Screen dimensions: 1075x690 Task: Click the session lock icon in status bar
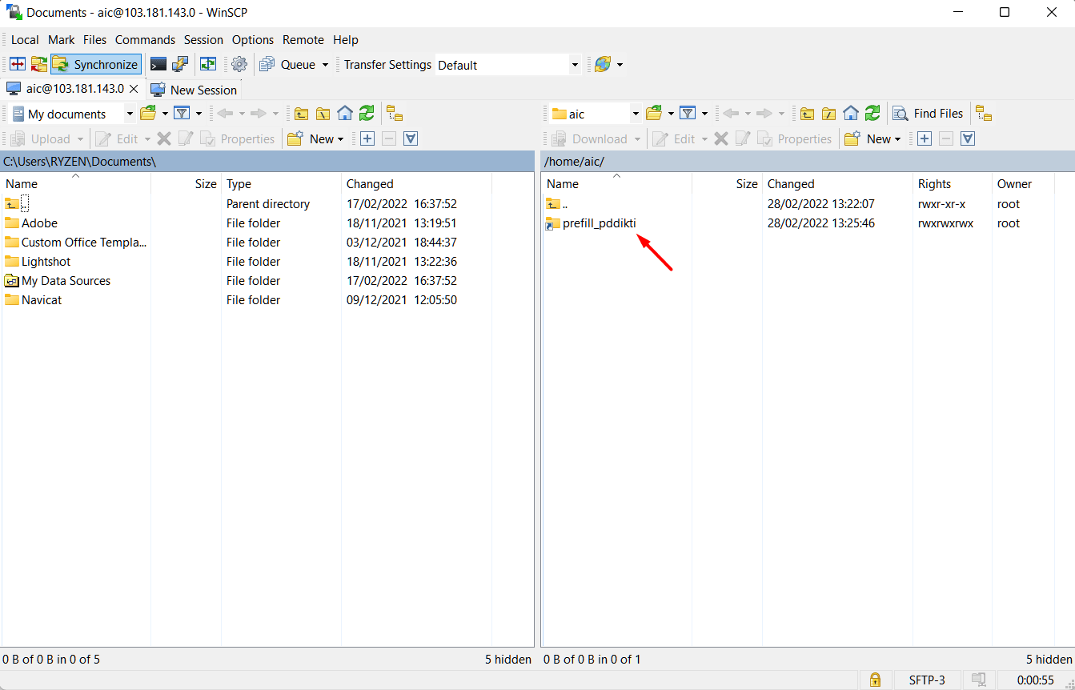(x=875, y=680)
